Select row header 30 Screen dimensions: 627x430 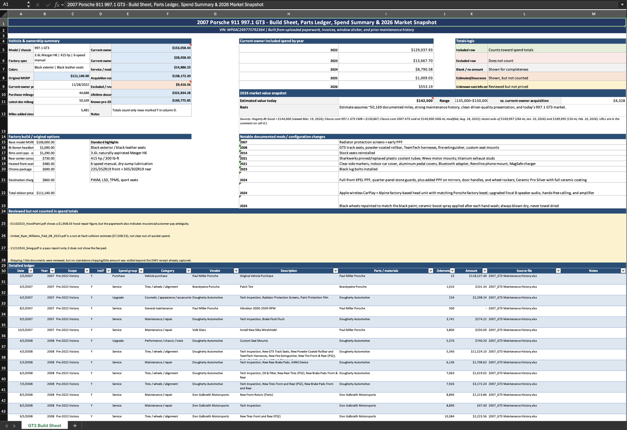pyautogui.click(x=4, y=271)
